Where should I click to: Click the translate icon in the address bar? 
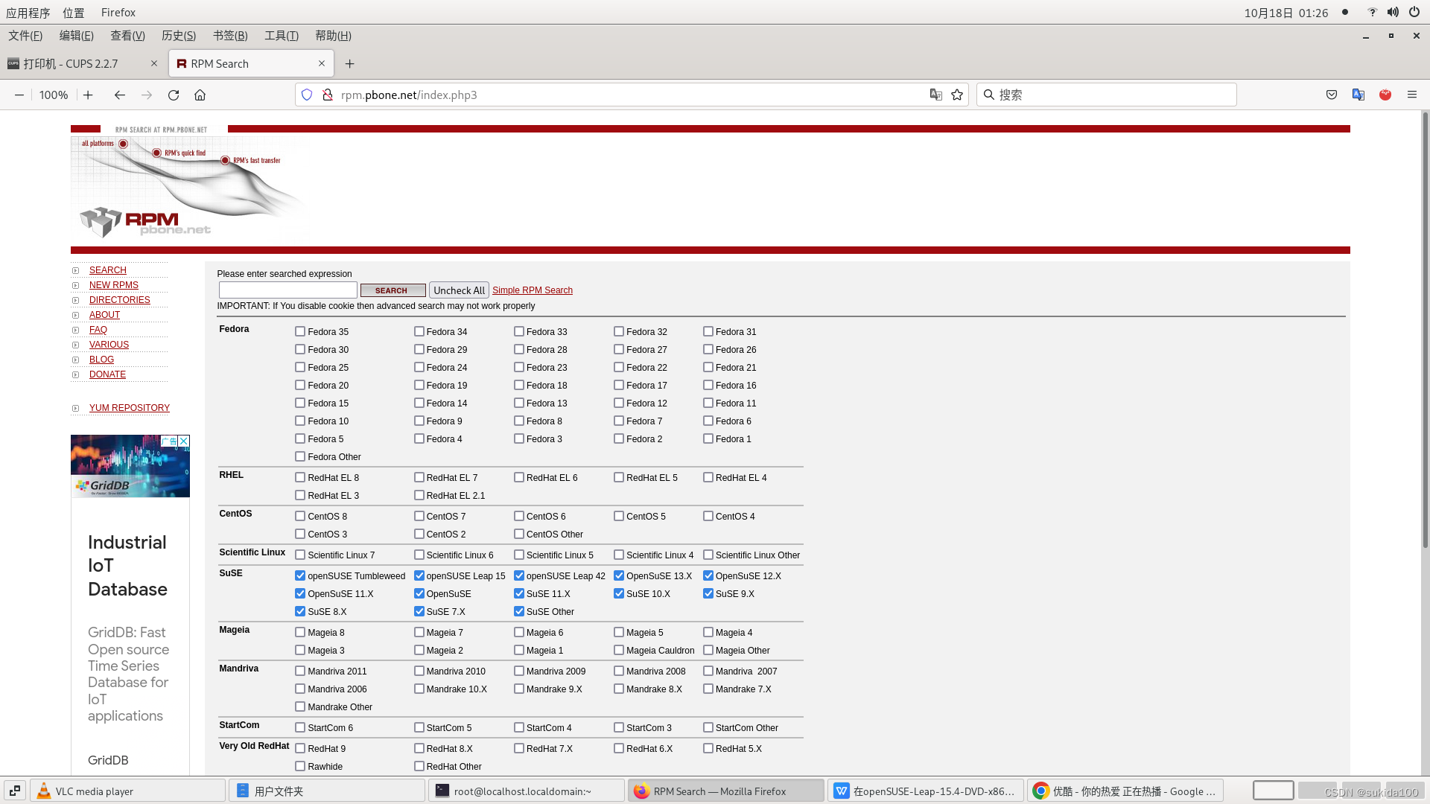coord(935,95)
